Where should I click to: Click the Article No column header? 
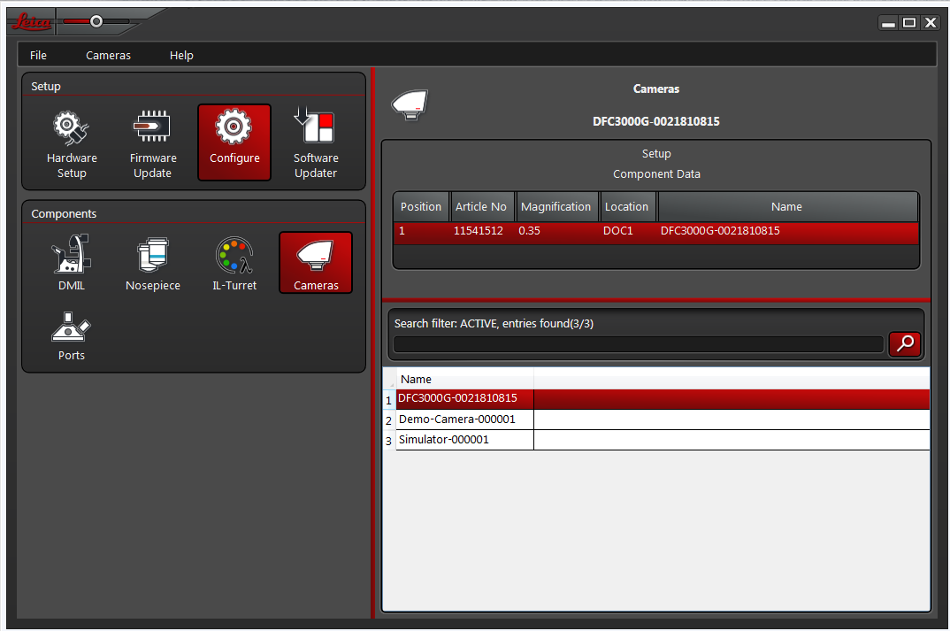[x=481, y=207]
